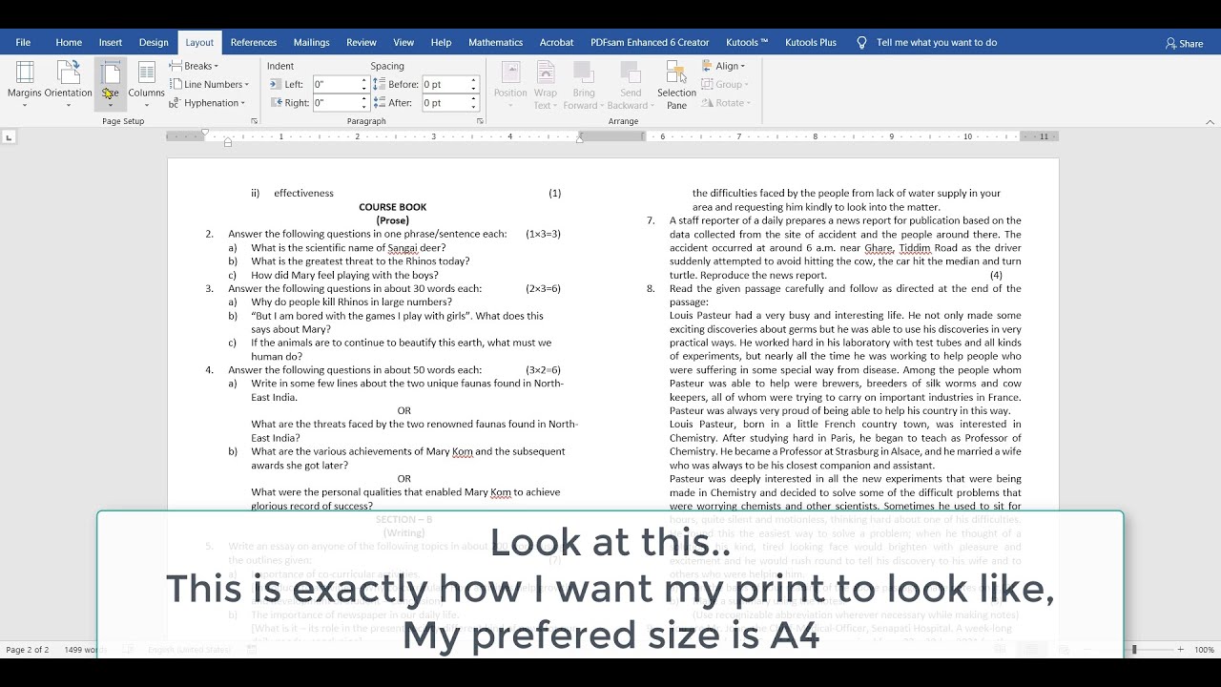The height and width of the screenshot is (687, 1221).
Task: Click the zoom in plus button
Action: click(1180, 650)
